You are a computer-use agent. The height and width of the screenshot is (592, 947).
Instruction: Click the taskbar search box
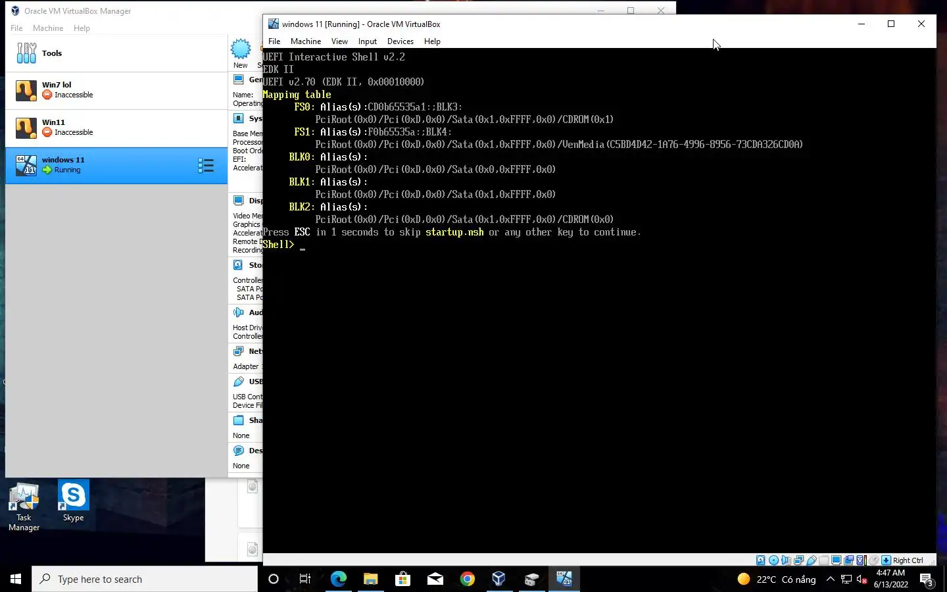point(145,579)
